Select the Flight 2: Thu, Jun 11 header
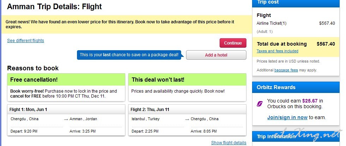The height and width of the screenshot is (146, 346). pyautogui.click(x=187, y=110)
